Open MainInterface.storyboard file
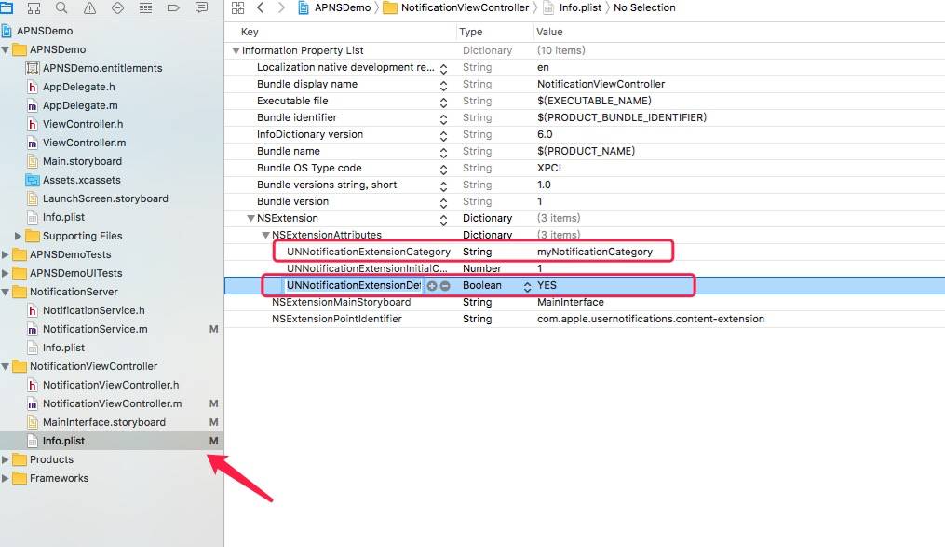 (x=104, y=423)
